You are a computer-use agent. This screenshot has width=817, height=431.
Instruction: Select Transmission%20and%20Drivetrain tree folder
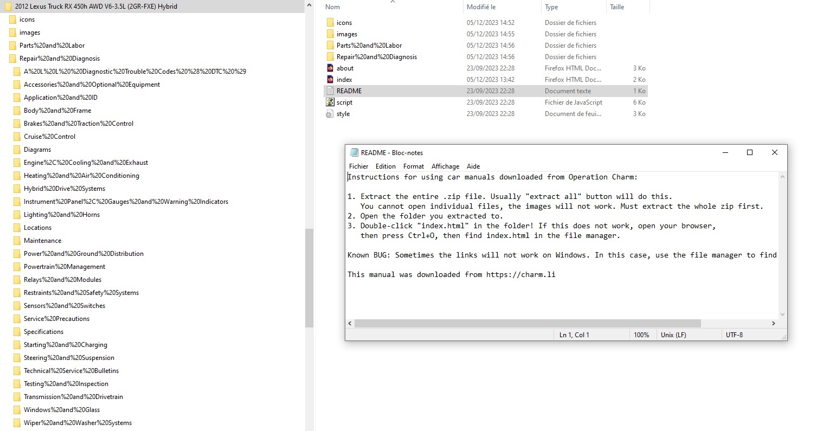pyautogui.click(x=73, y=397)
